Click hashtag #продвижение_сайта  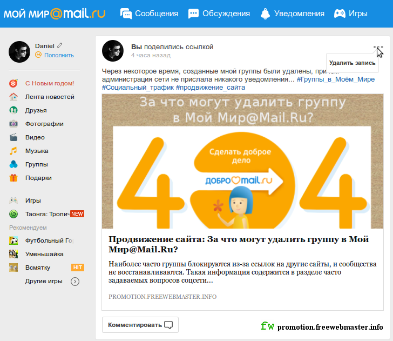pos(211,88)
